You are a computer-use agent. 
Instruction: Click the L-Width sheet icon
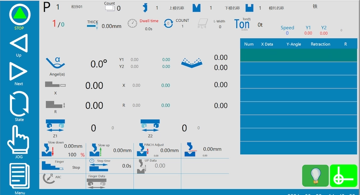point(203,23)
